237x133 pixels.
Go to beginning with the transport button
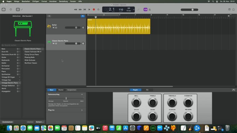click(x=85, y=10)
